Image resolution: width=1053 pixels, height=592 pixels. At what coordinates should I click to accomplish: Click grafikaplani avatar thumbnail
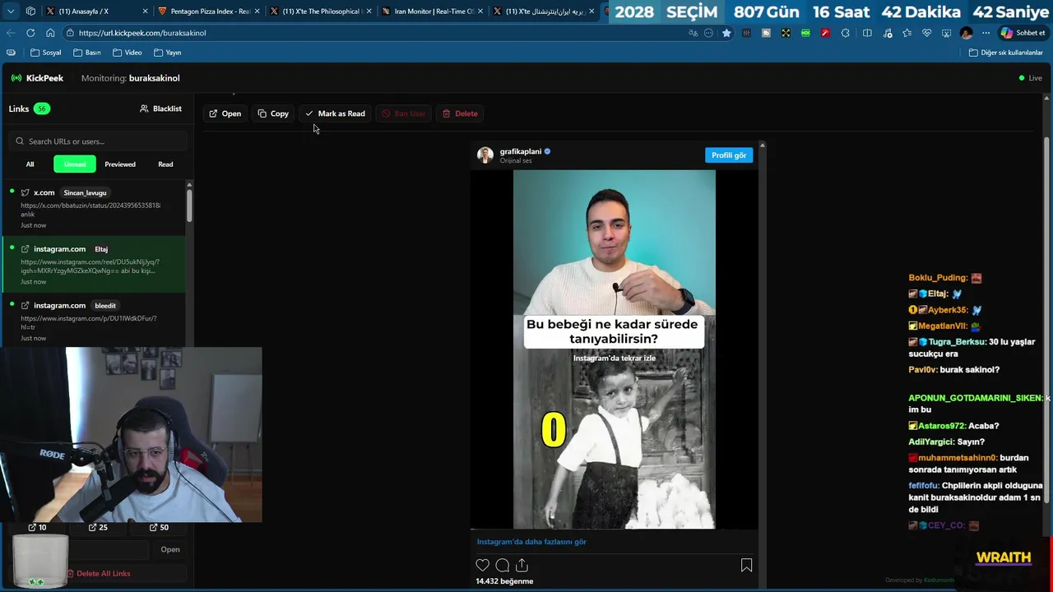[x=485, y=155]
